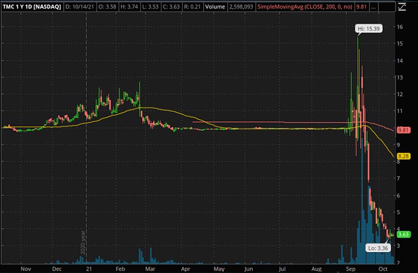Click the Jul label on time axis
The height and width of the screenshot is (273, 418).
click(x=282, y=269)
